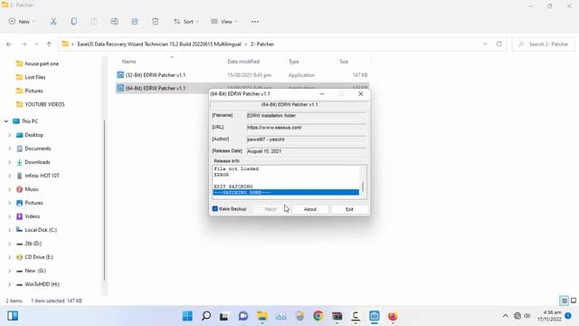Open recent locations chevron

(36, 44)
